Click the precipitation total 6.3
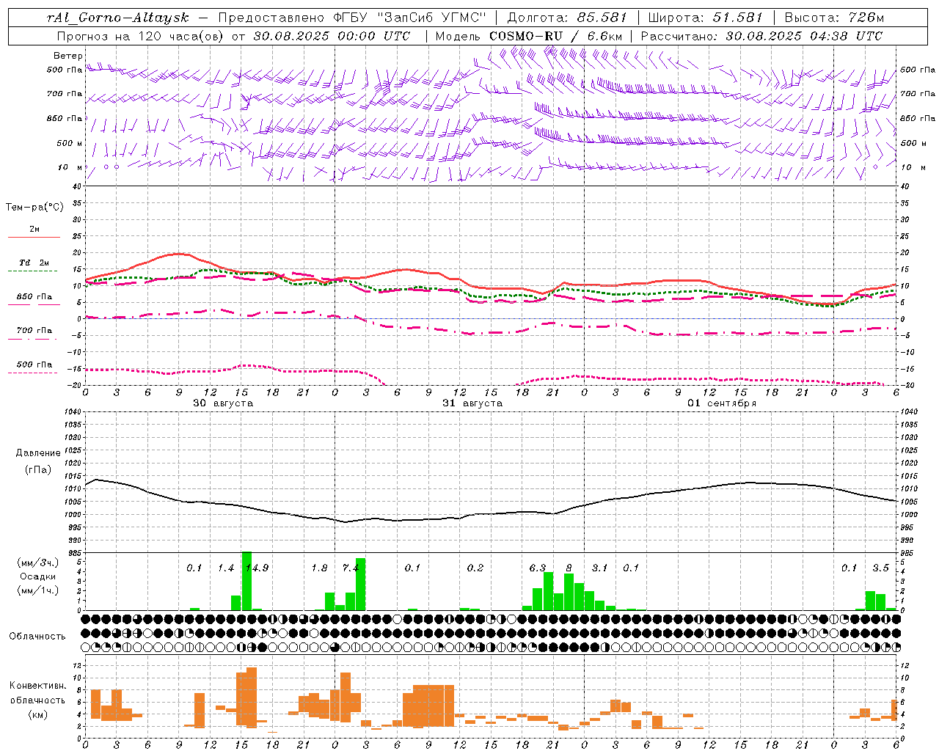 [538, 568]
